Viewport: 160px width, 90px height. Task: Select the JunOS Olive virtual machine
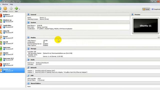[12, 26]
